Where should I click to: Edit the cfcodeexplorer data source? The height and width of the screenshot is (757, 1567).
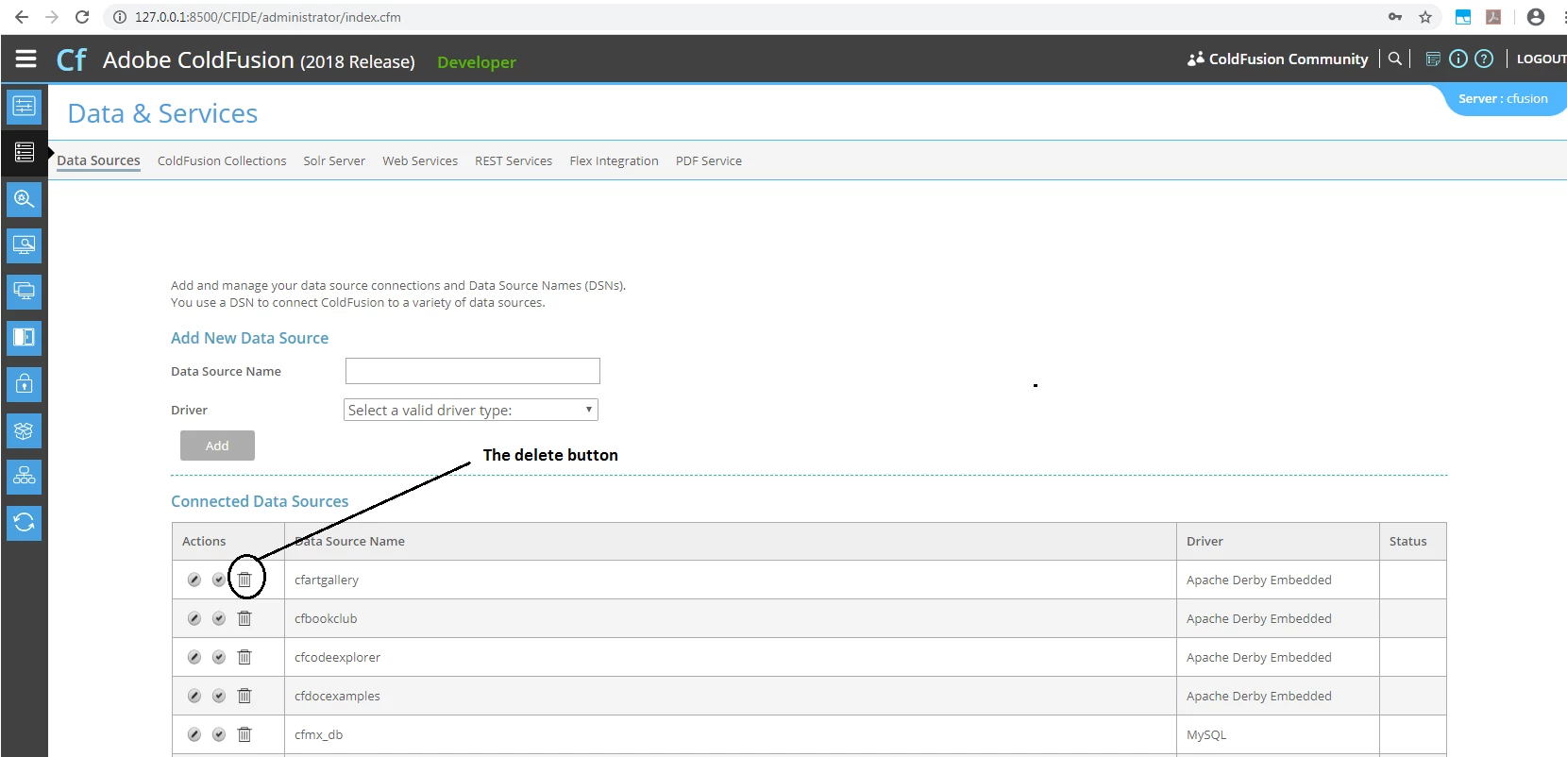click(x=194, y=657)
